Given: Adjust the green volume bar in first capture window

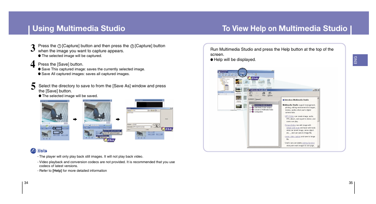Looking at the screenshot, I should pyautogui.click(x=65, y=126).
